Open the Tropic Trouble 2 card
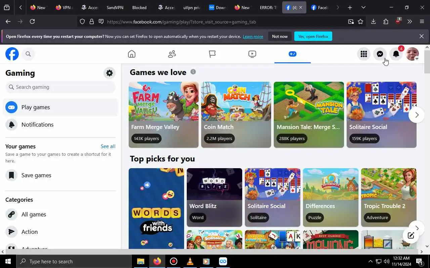Image resolution: width=430 pixels, height=268 pixels. tap(389, 197)
